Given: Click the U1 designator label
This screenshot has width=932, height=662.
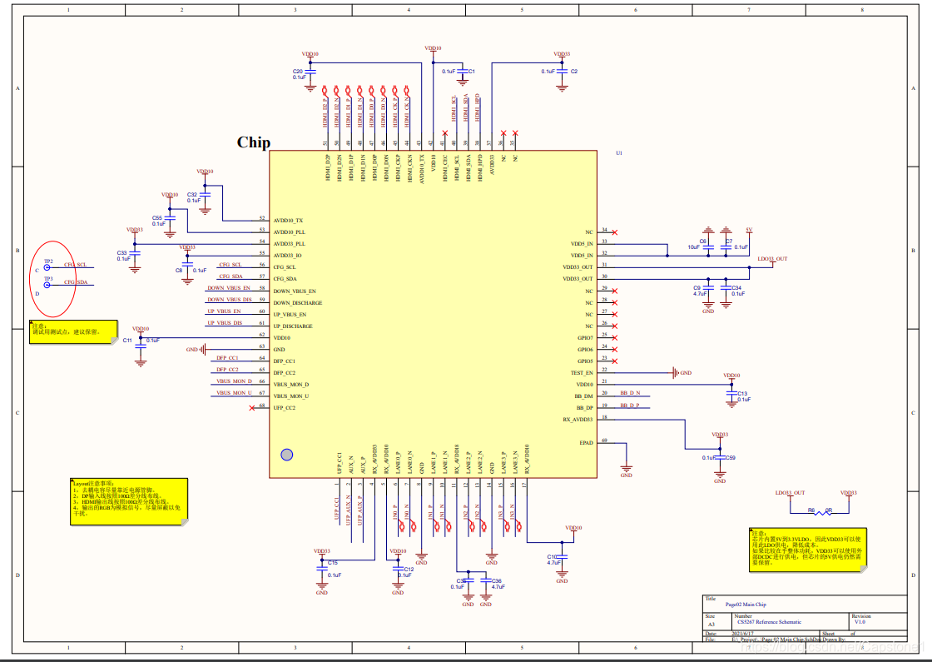Looking at the screenshot, I should (x=619, y=153).
